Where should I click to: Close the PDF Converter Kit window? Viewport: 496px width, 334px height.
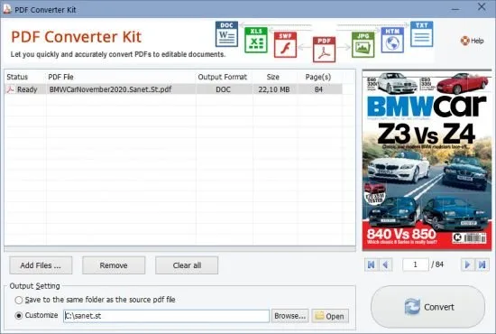(482, 7)
